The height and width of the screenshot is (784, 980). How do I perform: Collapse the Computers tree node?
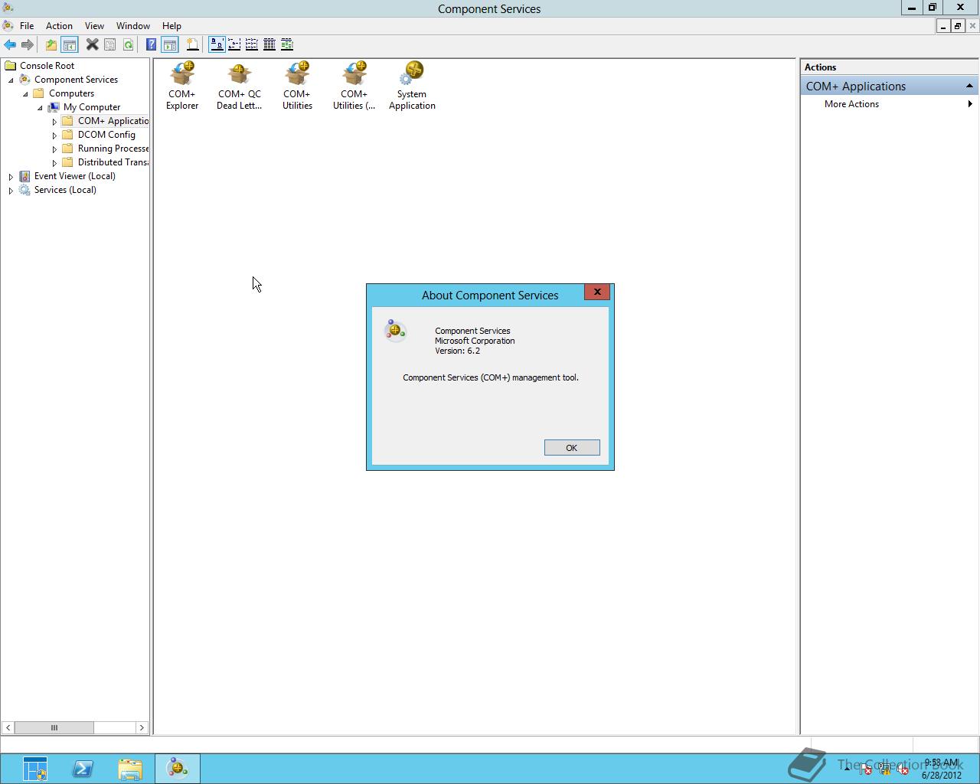(x=25, y=93)
